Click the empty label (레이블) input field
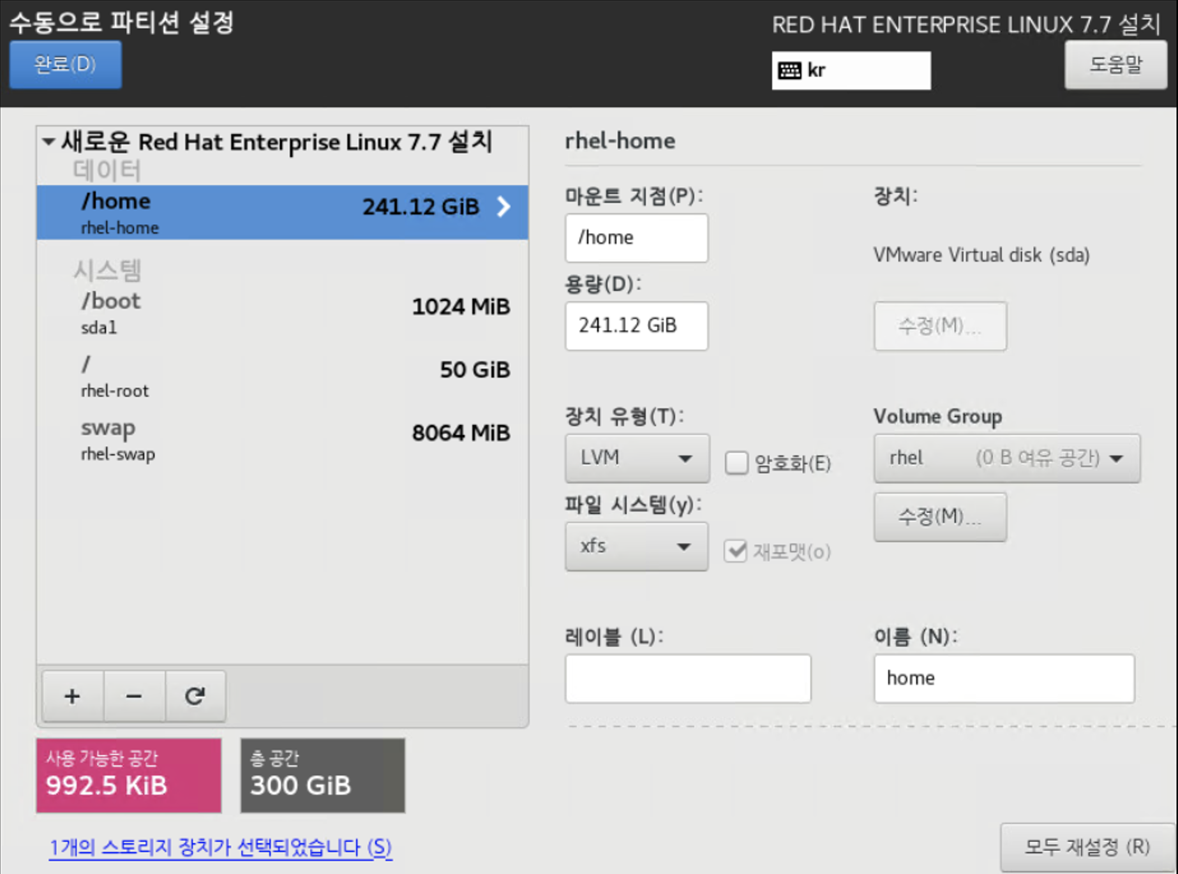 click(x=688, y=678)
